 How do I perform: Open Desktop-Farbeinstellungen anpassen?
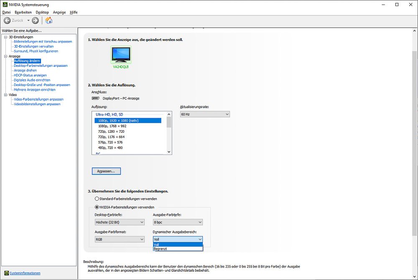(41, 66)
